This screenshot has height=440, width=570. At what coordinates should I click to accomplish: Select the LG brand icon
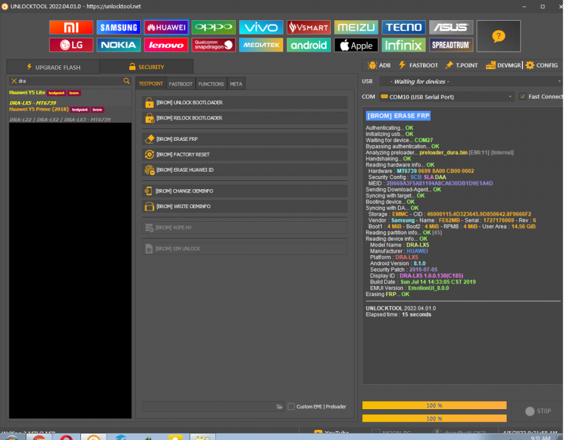point(72,45)
